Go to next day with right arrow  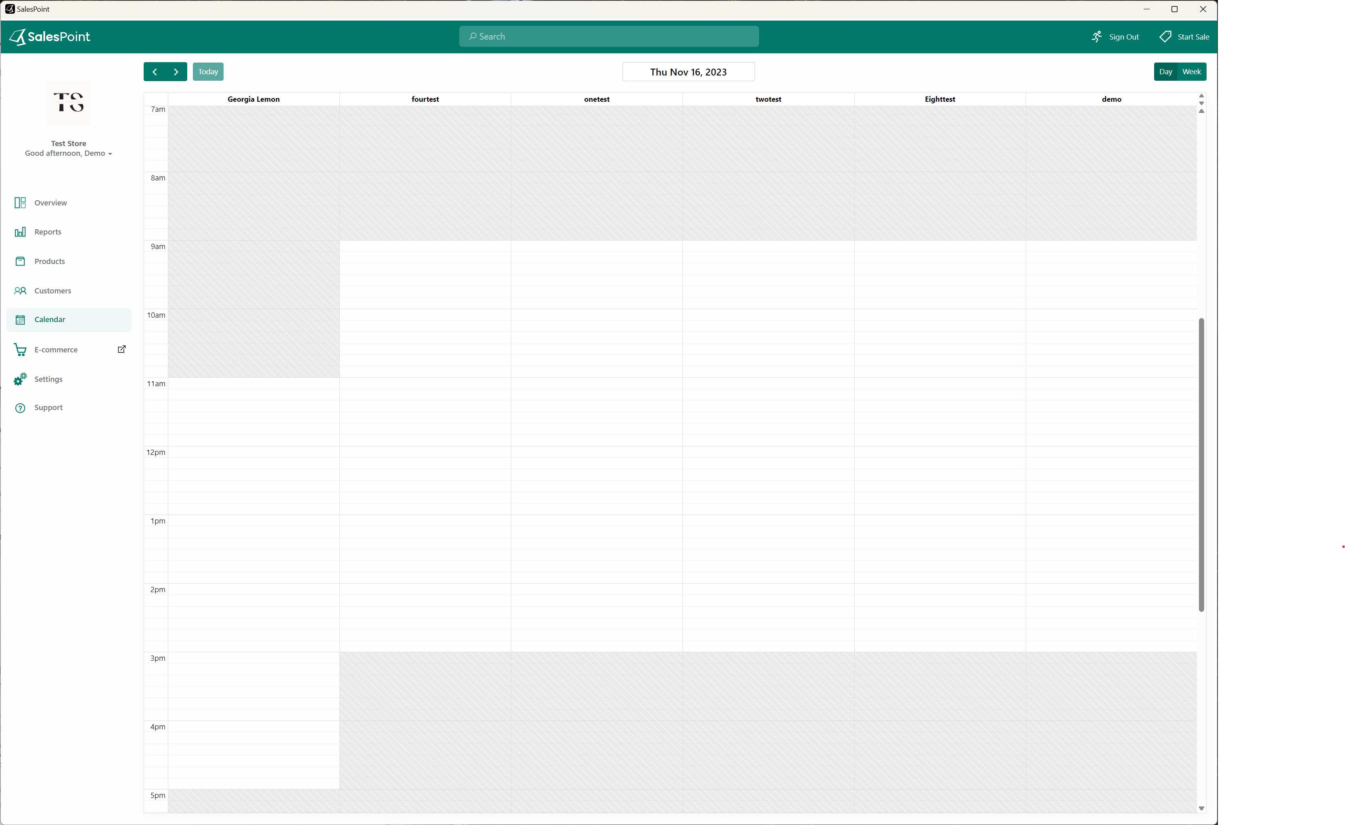[x=176, y=71]
